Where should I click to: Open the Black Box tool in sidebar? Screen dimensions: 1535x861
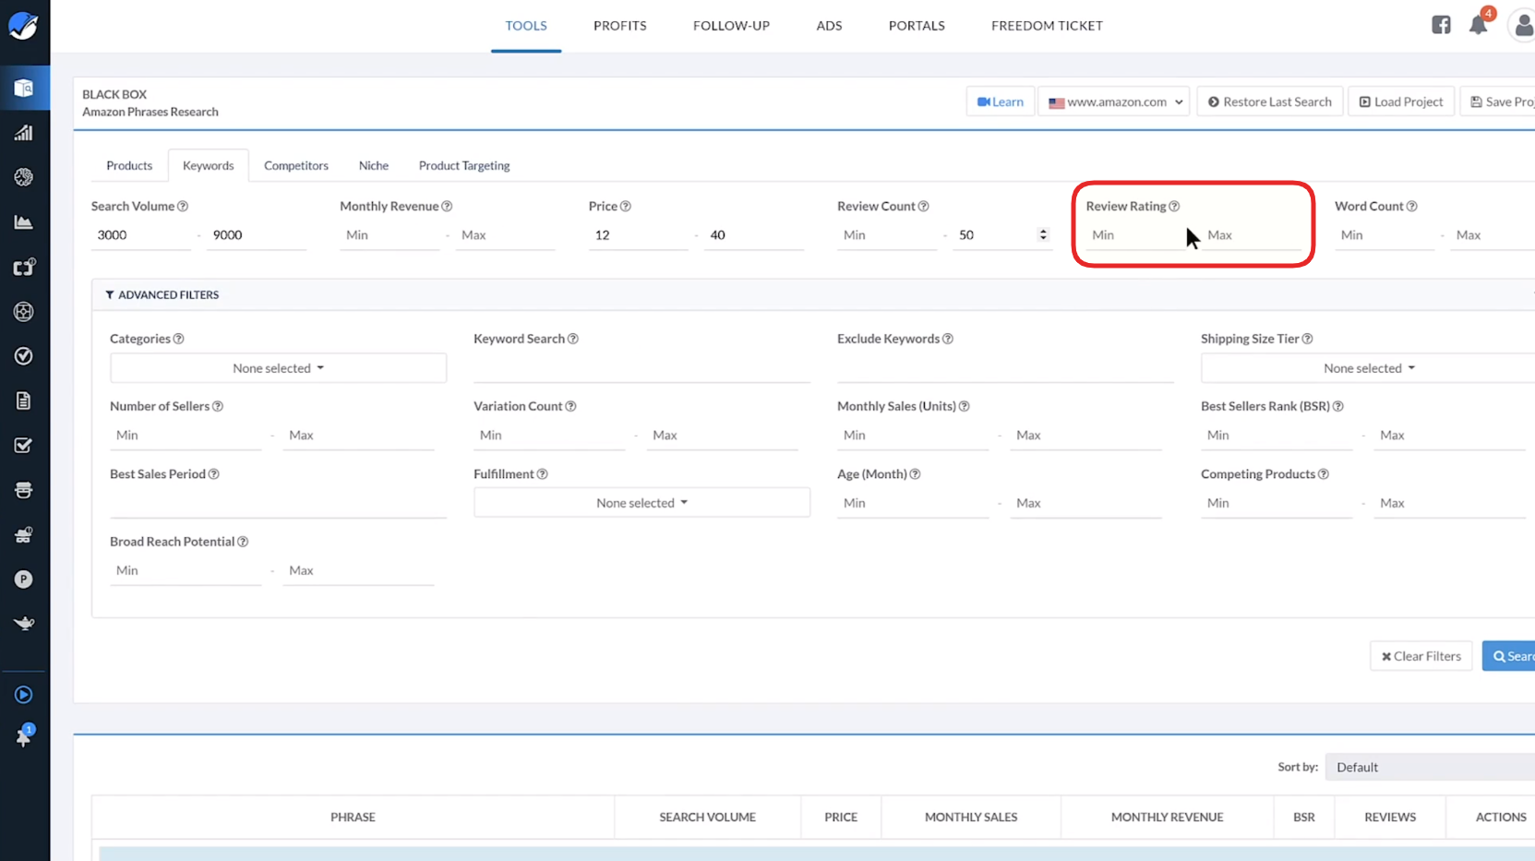[24, 88]
